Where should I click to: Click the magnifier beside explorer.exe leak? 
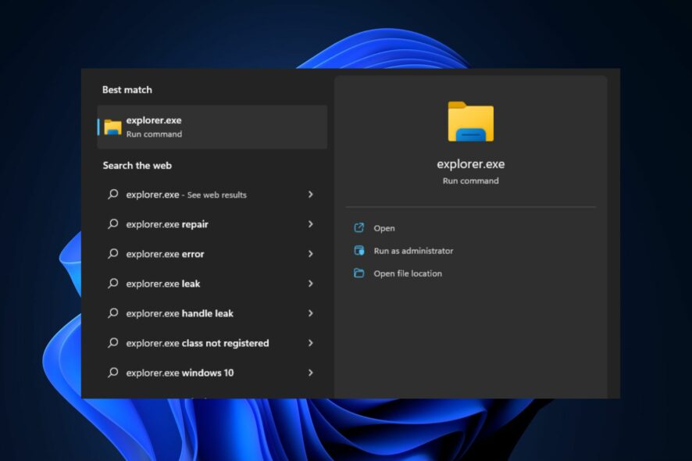[113, 283]
